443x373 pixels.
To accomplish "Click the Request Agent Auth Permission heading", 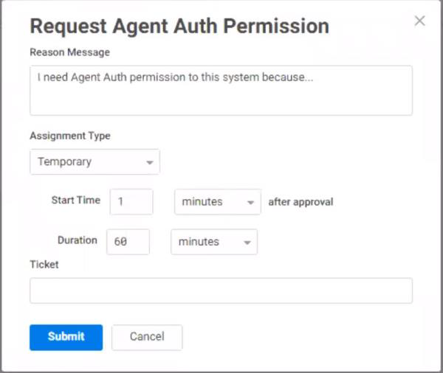I will (x=179, y=26).
